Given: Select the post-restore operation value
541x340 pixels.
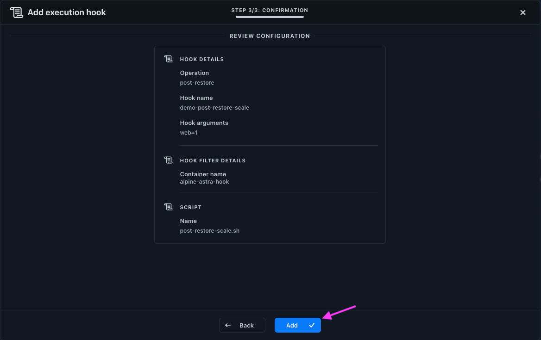Looking at the screenshot, I should point(197,83).
